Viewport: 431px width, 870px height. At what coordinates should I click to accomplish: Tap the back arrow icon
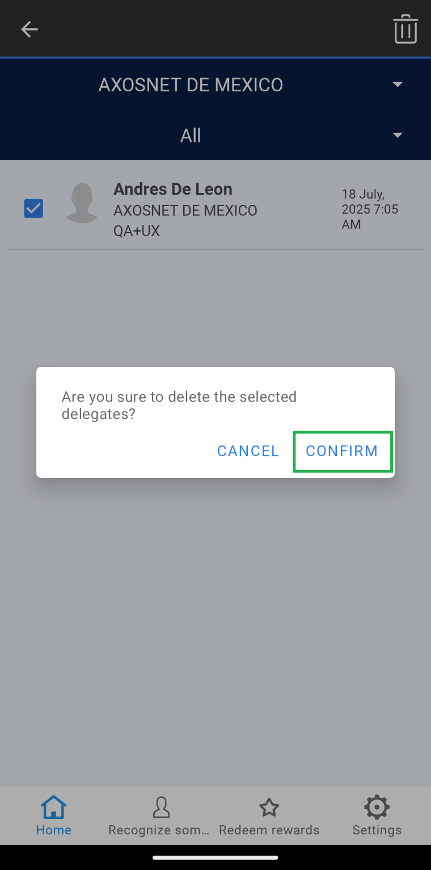[29, 29]
